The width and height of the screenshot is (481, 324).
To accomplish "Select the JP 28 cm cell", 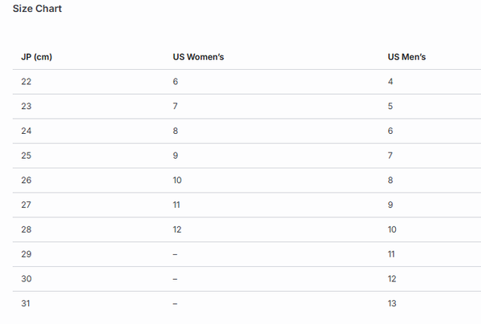I will click(x=26, y=230).
